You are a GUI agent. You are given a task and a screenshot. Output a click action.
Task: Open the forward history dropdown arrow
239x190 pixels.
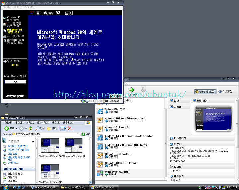click(26, 129)
